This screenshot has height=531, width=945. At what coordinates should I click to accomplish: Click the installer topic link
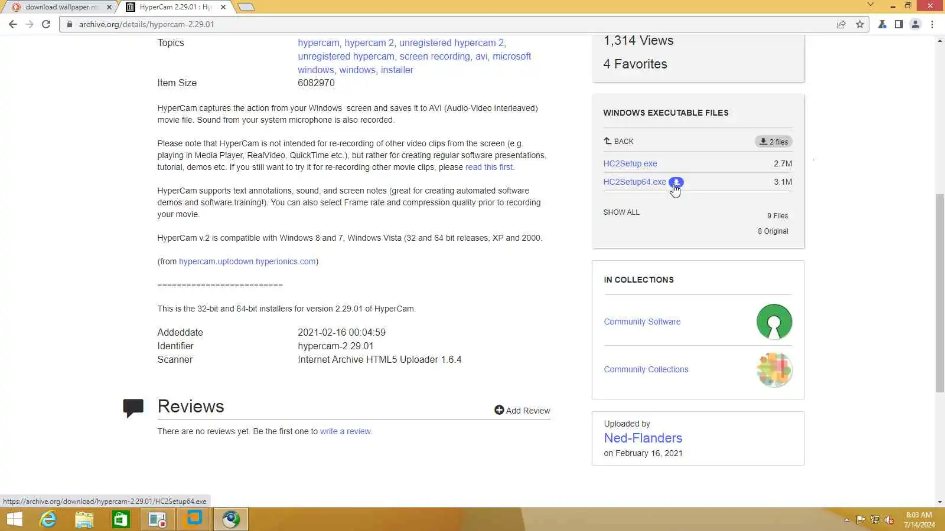pos(397,70)
